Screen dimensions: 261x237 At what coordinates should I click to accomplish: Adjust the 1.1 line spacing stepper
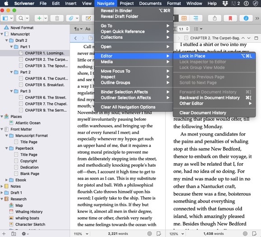(187, 29)
